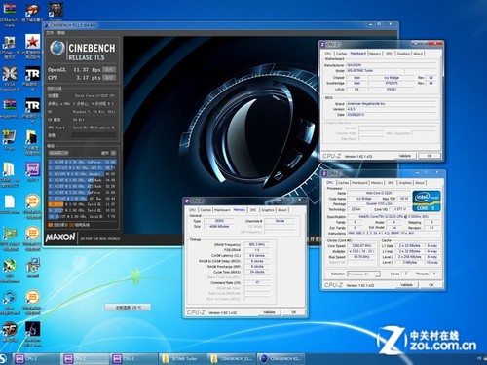Open the CINEBENCH_11 folder taskbar button
Image resolution: width=487 pixels, height=365 pixels.
pyautogui.click(x=231, y=358)
